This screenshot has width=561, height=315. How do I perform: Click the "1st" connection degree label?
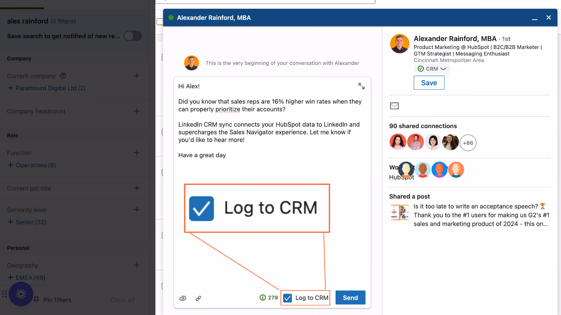506,39
